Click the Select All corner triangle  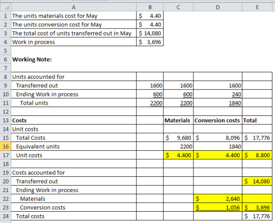[x=5, y=7]
